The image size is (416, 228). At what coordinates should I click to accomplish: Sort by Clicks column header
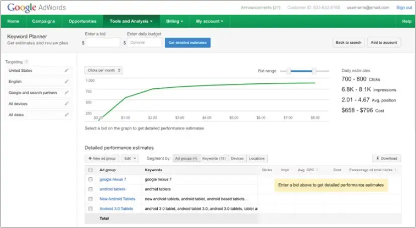267,170
